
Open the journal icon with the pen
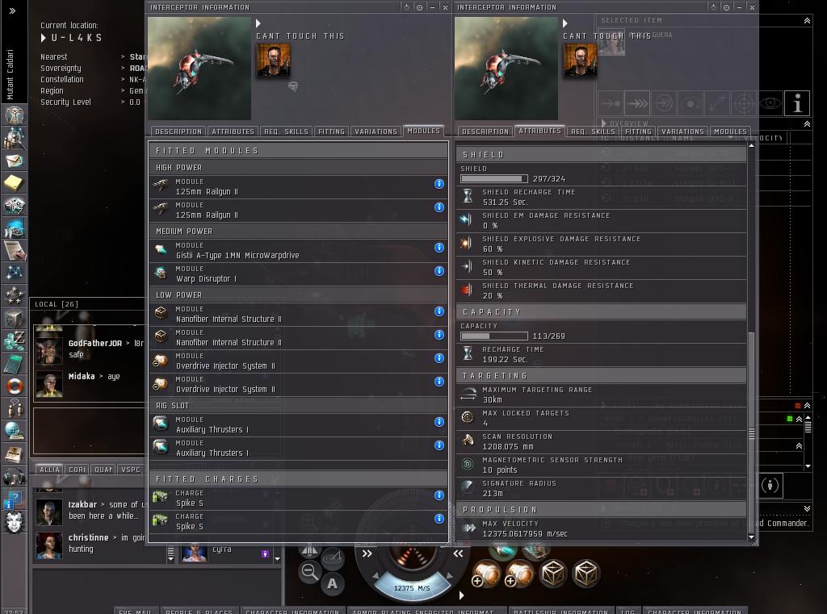point(15,250)
